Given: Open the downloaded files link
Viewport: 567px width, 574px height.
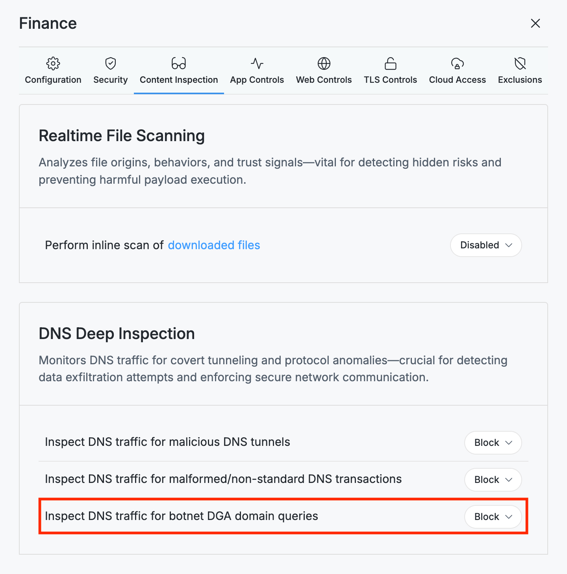Looking at the screenshot, I should 214,245.
